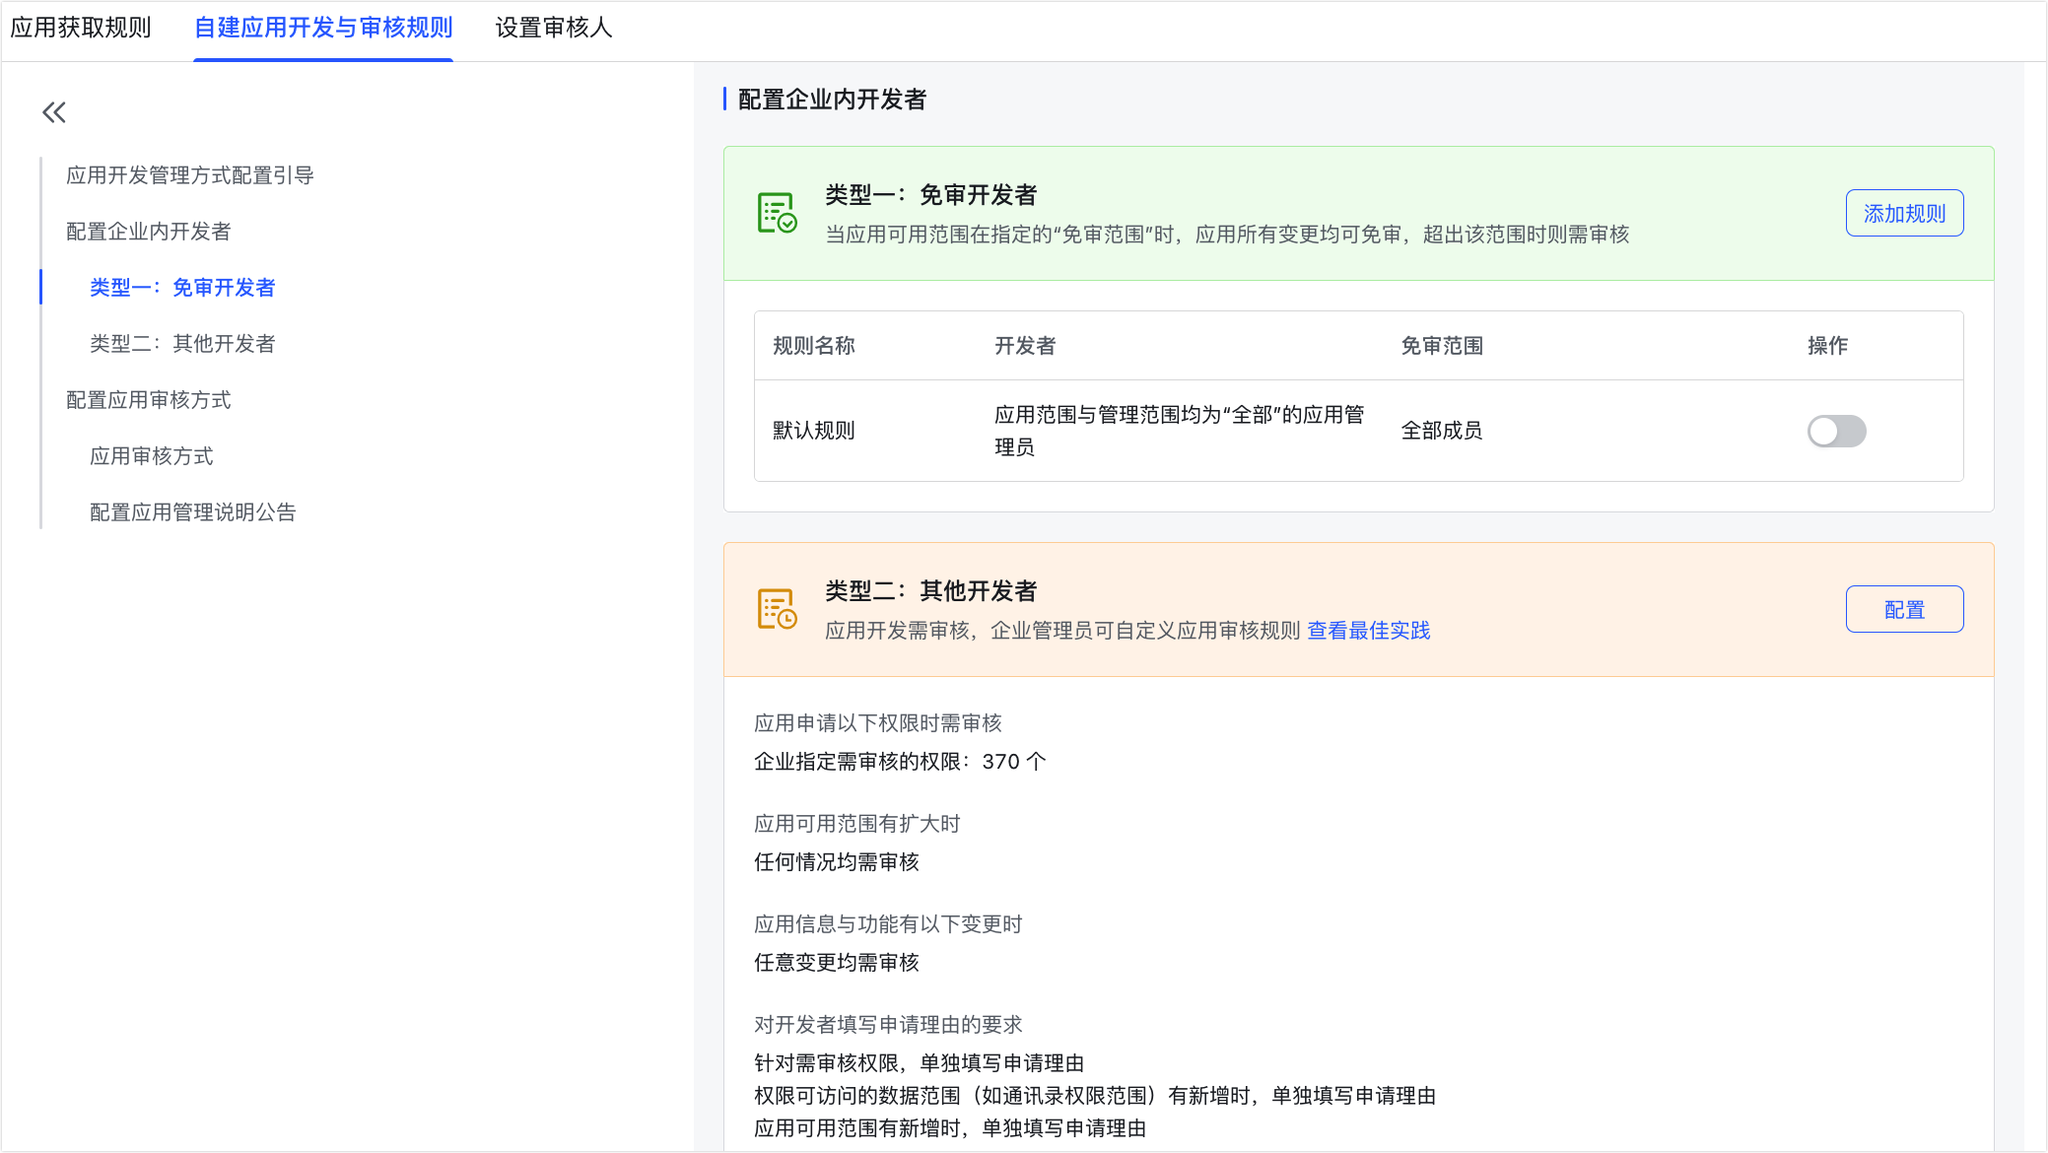Click the 免审范围 column header
This screenshot has height=1153, width=2048.
[x=1442, y=346]
